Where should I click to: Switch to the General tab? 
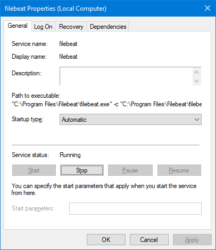(18, 26)
